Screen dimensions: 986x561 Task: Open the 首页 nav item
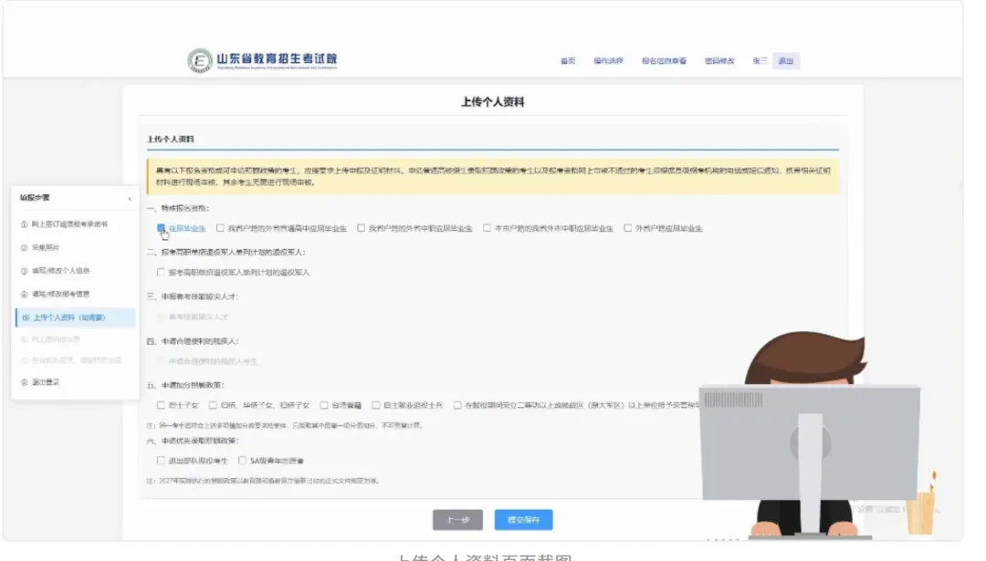(x=568, y=61)
